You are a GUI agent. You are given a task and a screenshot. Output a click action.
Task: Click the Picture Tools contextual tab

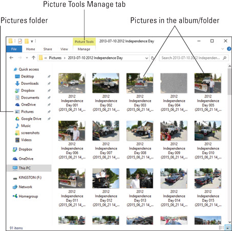[84, 42]
